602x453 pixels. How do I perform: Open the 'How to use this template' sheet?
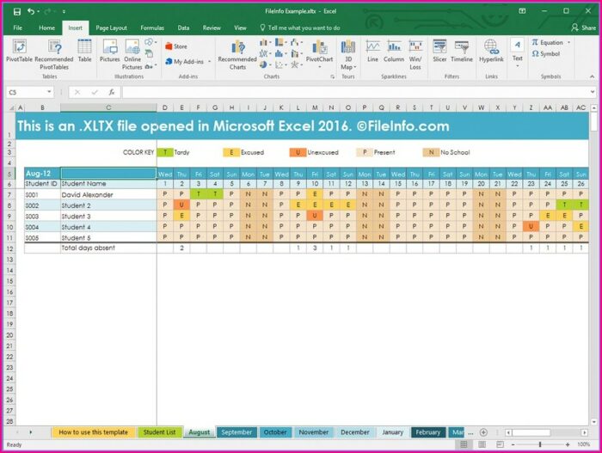click(93, 432)
